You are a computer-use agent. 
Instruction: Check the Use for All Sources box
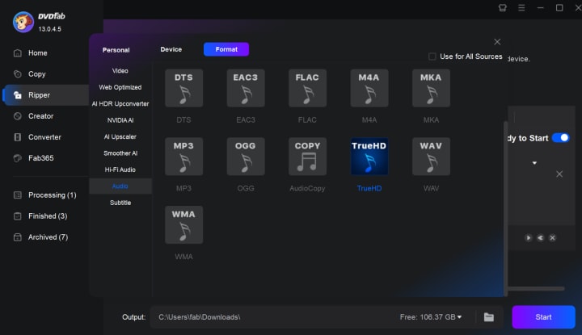(x=432, y=57)
